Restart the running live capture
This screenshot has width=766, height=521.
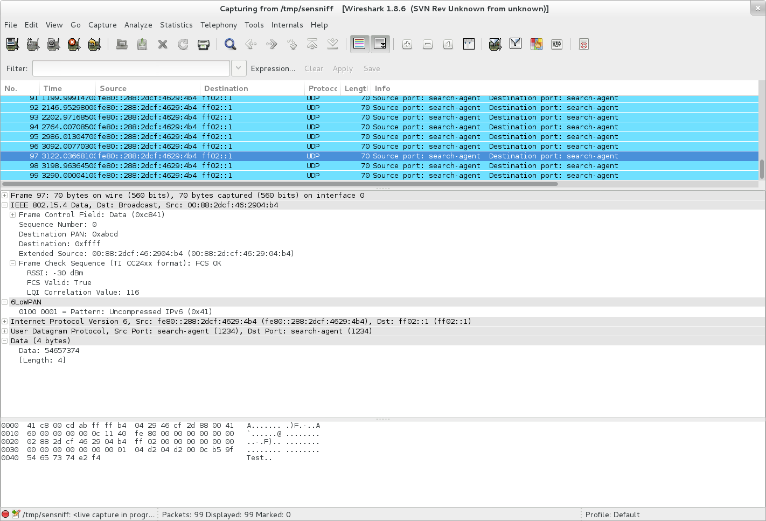pyautogui.click(x=94, y=44)
